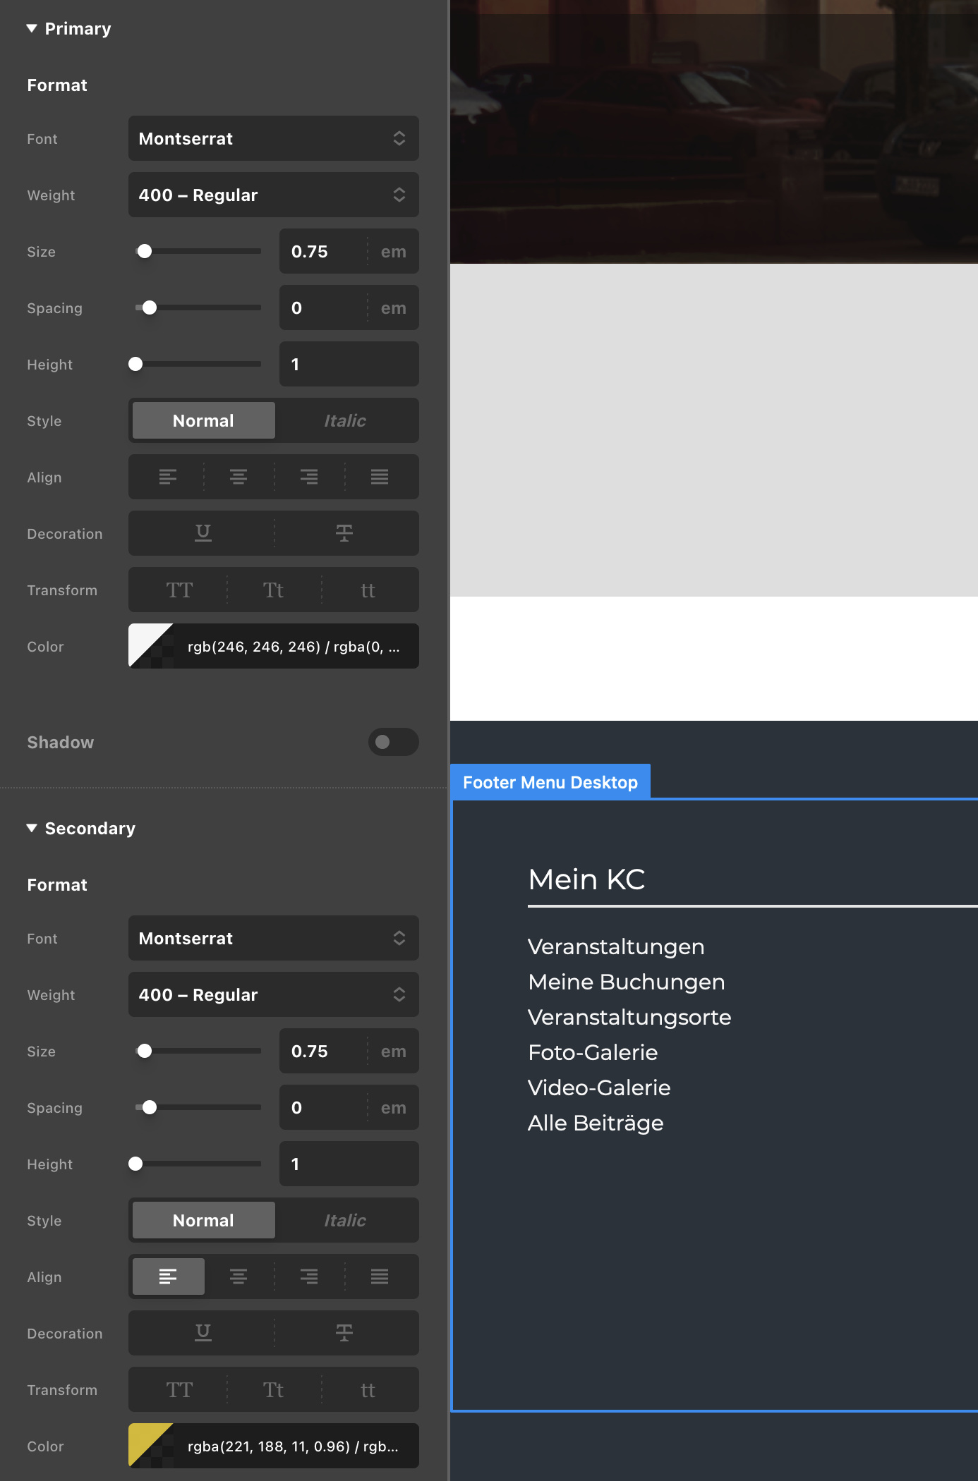The width and height of the screenshot is (978, 1481).
Task: Enable underline decoration in Primary section
Action: (203, 533)
